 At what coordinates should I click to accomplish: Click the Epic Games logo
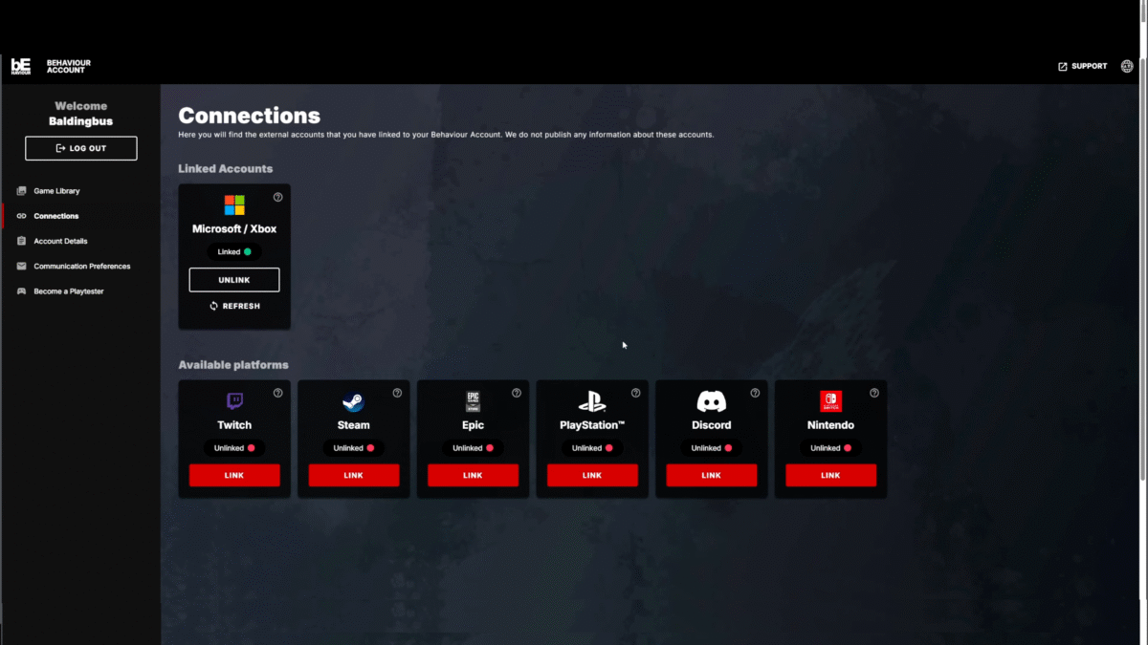[x=473, y=401]
